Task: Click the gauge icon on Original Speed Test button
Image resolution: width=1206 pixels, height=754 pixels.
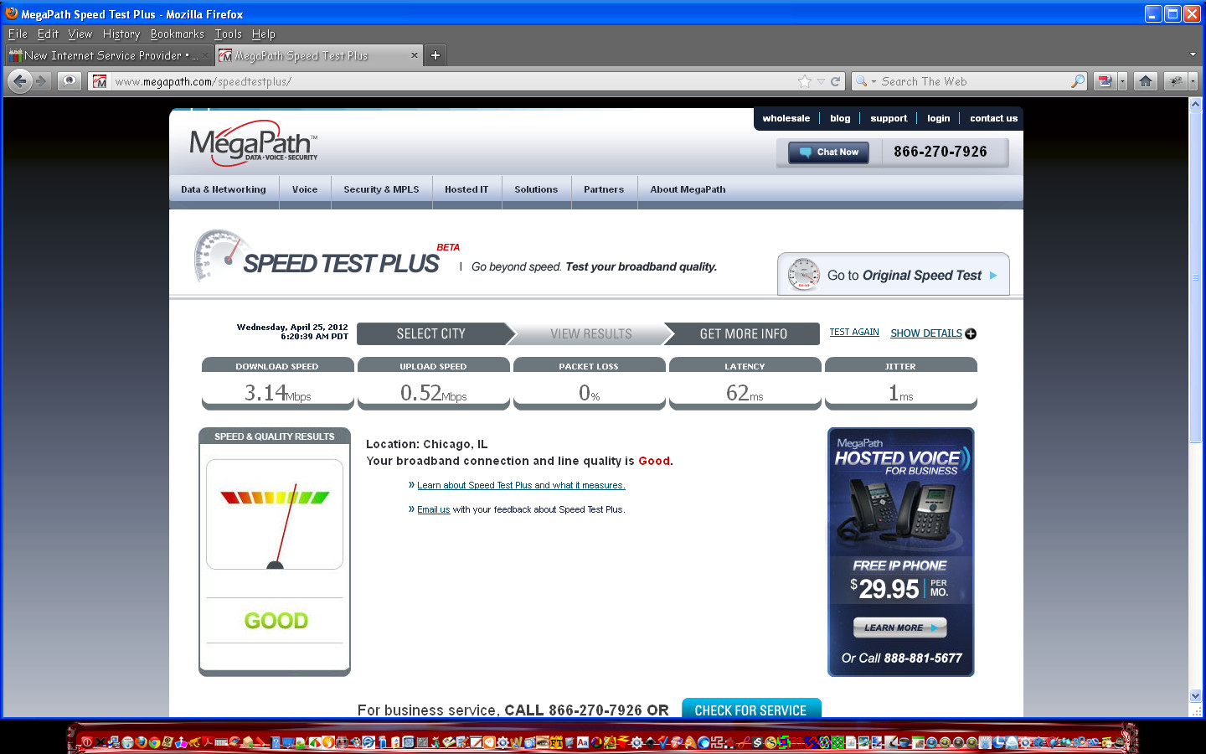Action: coord(803,275)
